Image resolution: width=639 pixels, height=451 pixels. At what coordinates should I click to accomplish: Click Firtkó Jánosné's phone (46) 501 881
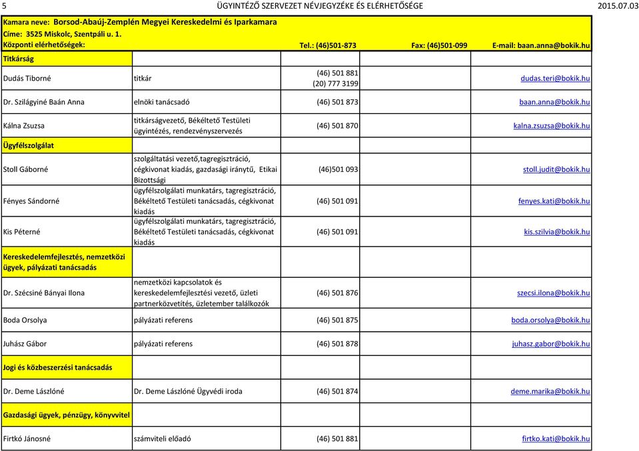[337, 438]
